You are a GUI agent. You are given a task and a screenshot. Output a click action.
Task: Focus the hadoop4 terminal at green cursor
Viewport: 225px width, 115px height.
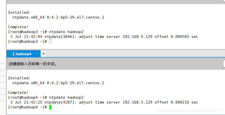50,107
